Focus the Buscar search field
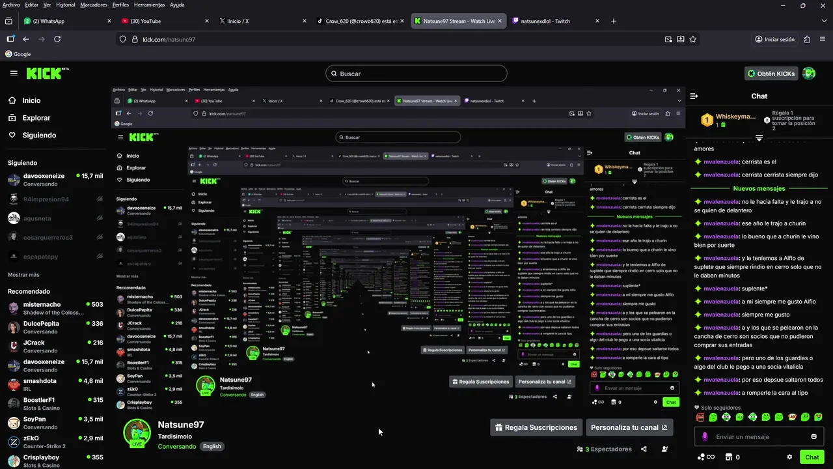The height and width of the screenshot is (469, 833). (416, 74)
